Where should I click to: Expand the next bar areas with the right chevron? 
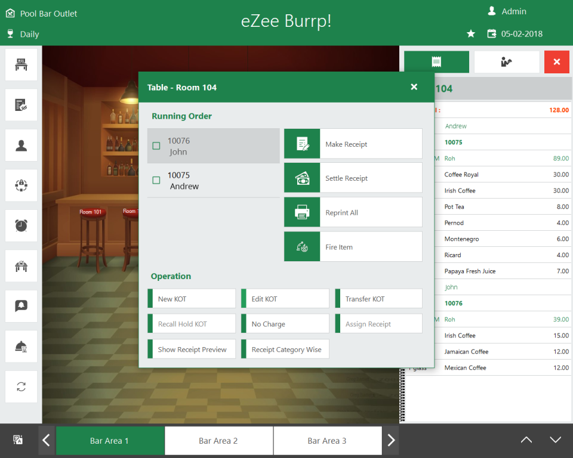tap(391, 440)
